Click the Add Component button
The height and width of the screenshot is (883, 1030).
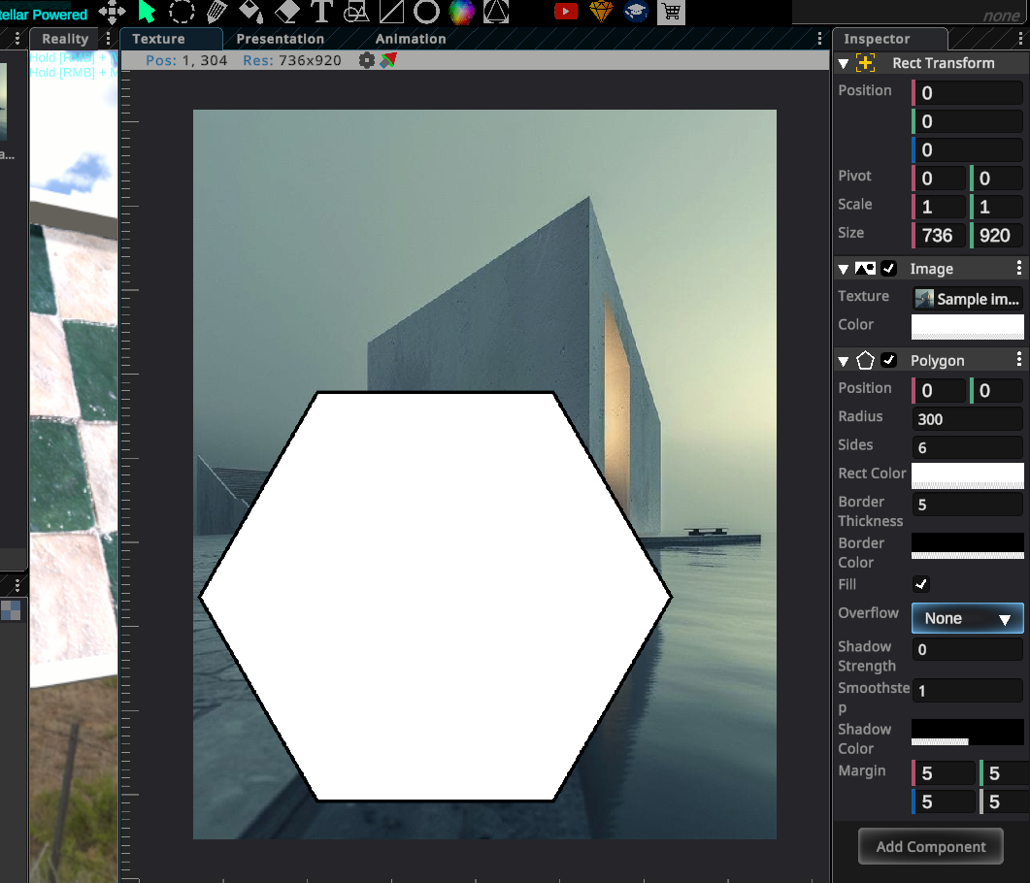(930, 846)
